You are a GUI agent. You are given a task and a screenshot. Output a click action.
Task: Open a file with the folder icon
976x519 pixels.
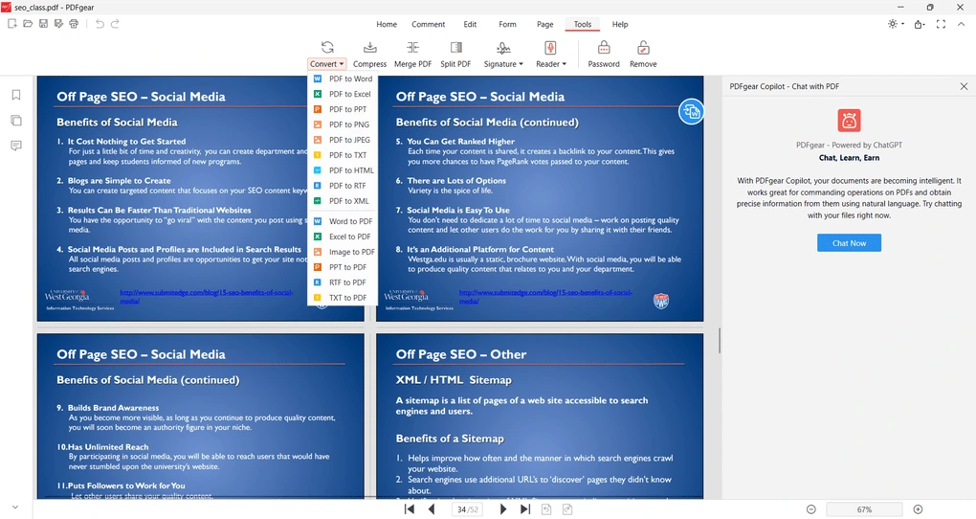28,24
